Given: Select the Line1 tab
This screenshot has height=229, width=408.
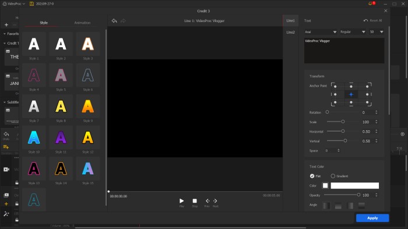Looking at the screenshot, I should coord(291,20).
